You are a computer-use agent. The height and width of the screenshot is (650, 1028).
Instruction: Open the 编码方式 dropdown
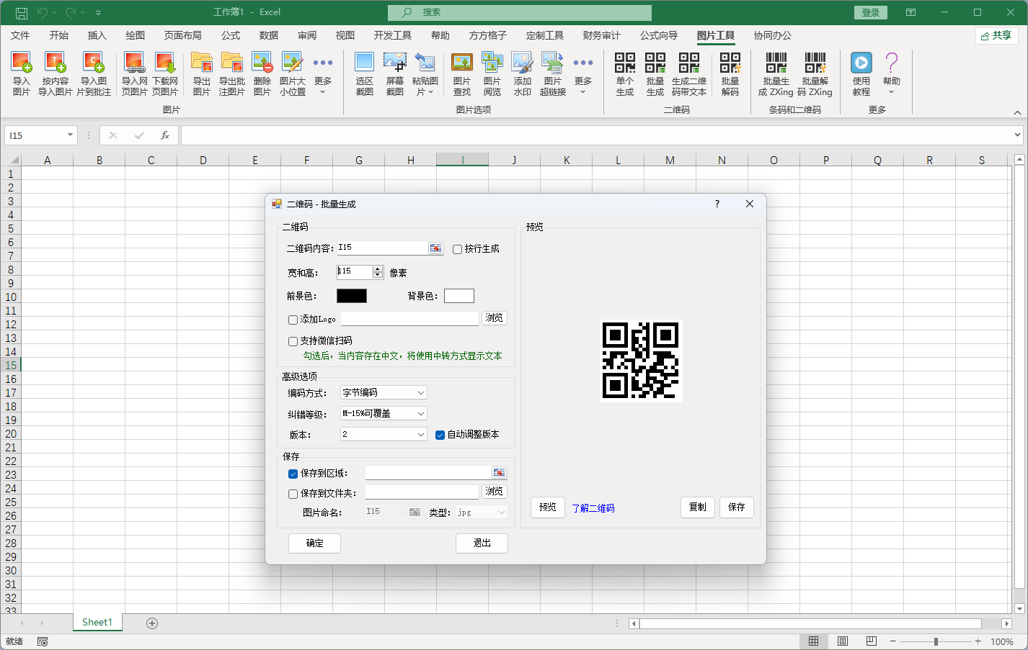click(x=384, y=392)
